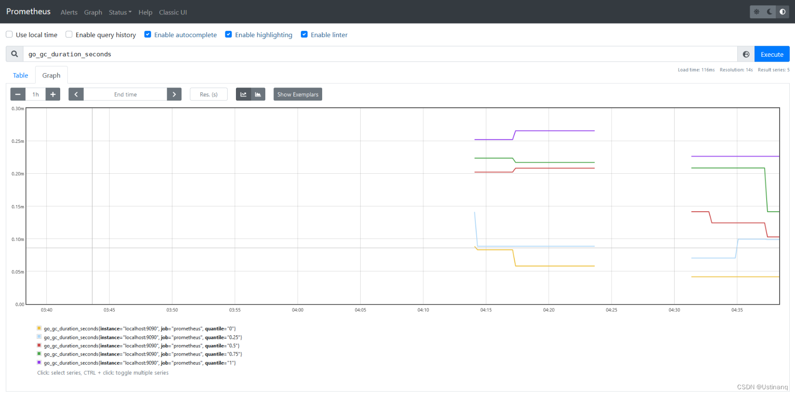Click the Res. (s) resolution input
This screenshot has width=795, height=395.
point(209,94)
